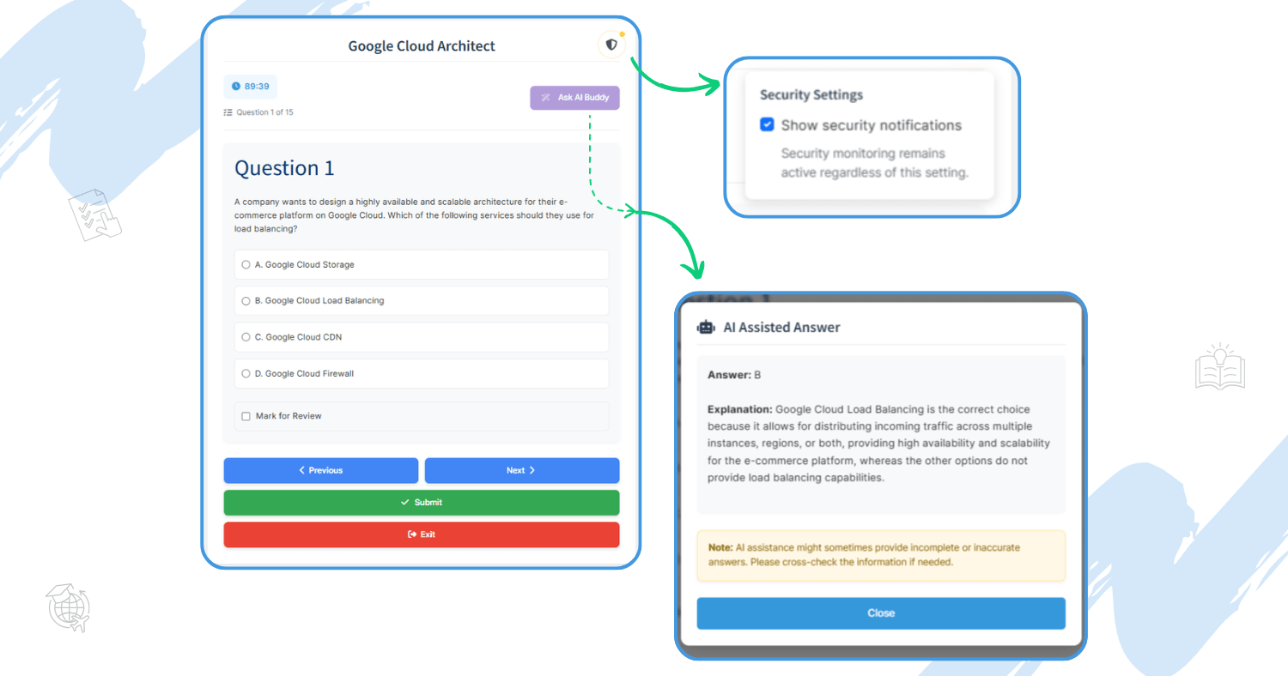Go to the Previous question
Viewport: 1288px width, 676px height.
click(x=321, y=470)
